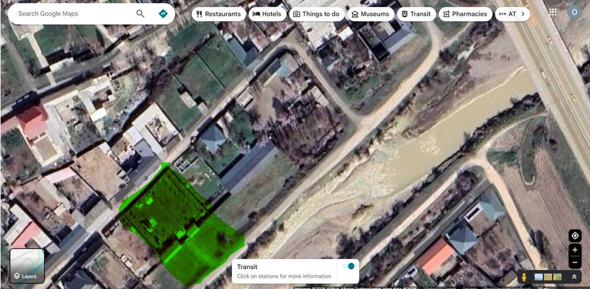Select the Museums category chip

point(371,14)
